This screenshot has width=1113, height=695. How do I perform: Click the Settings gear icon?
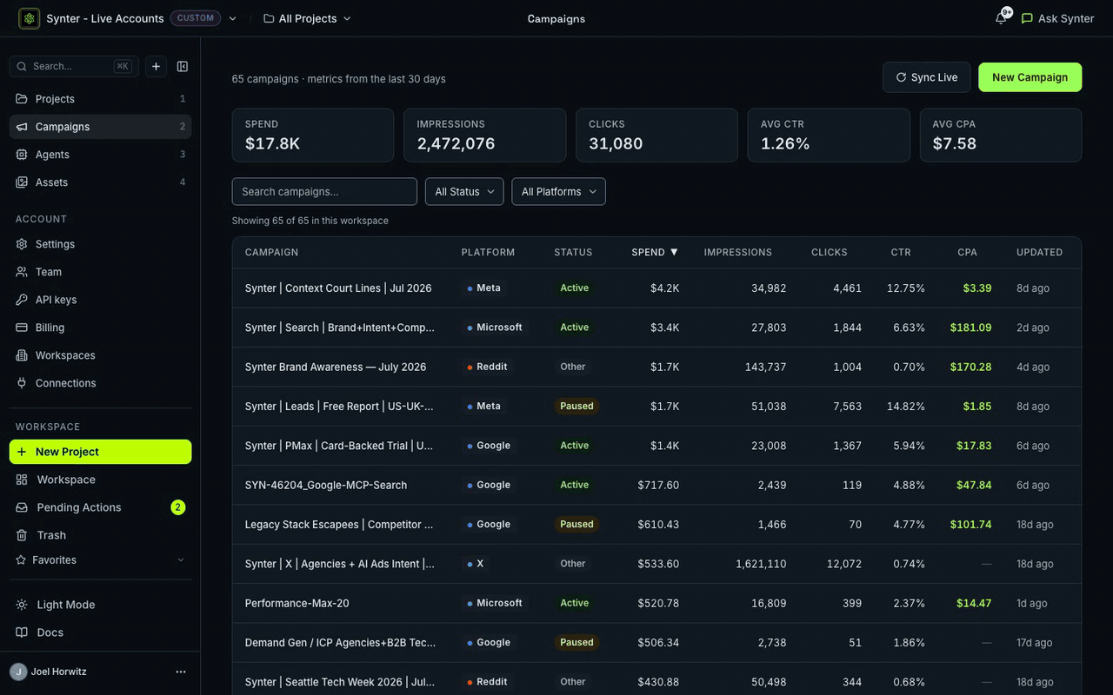[22, 244]
